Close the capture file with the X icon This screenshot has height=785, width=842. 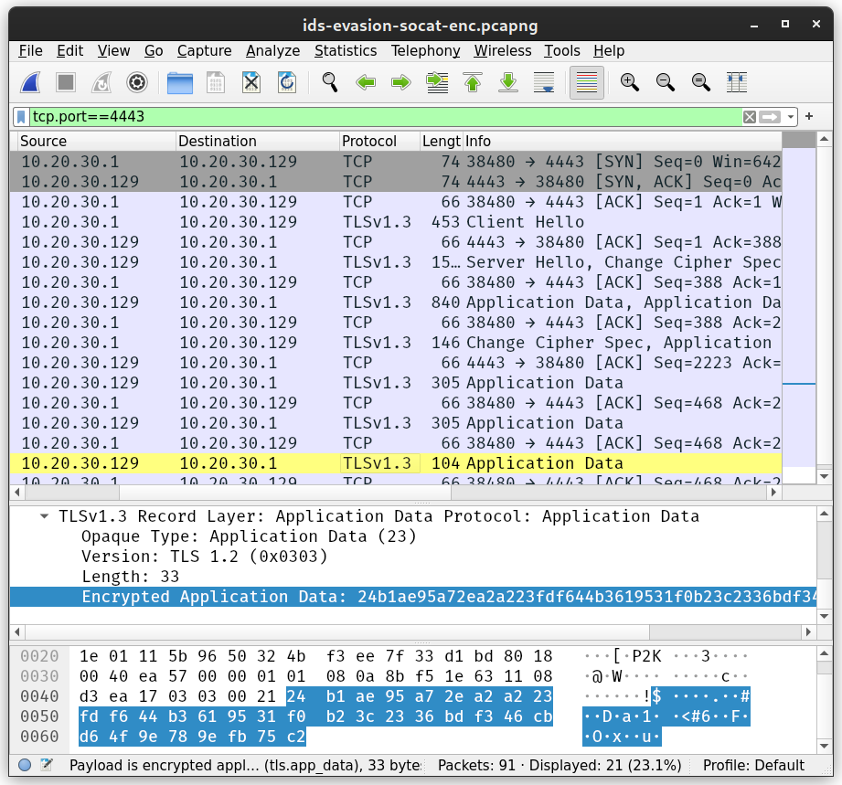pos(251,82)
